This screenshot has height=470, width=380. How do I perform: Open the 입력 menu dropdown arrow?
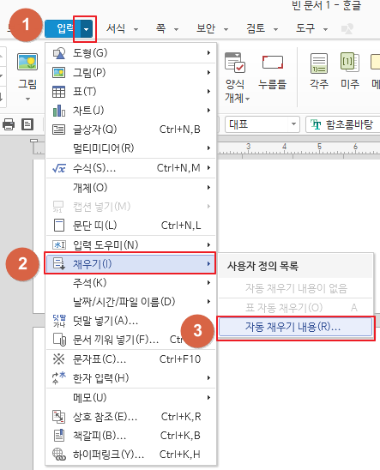pyautogui.click(x=86, y=29)
